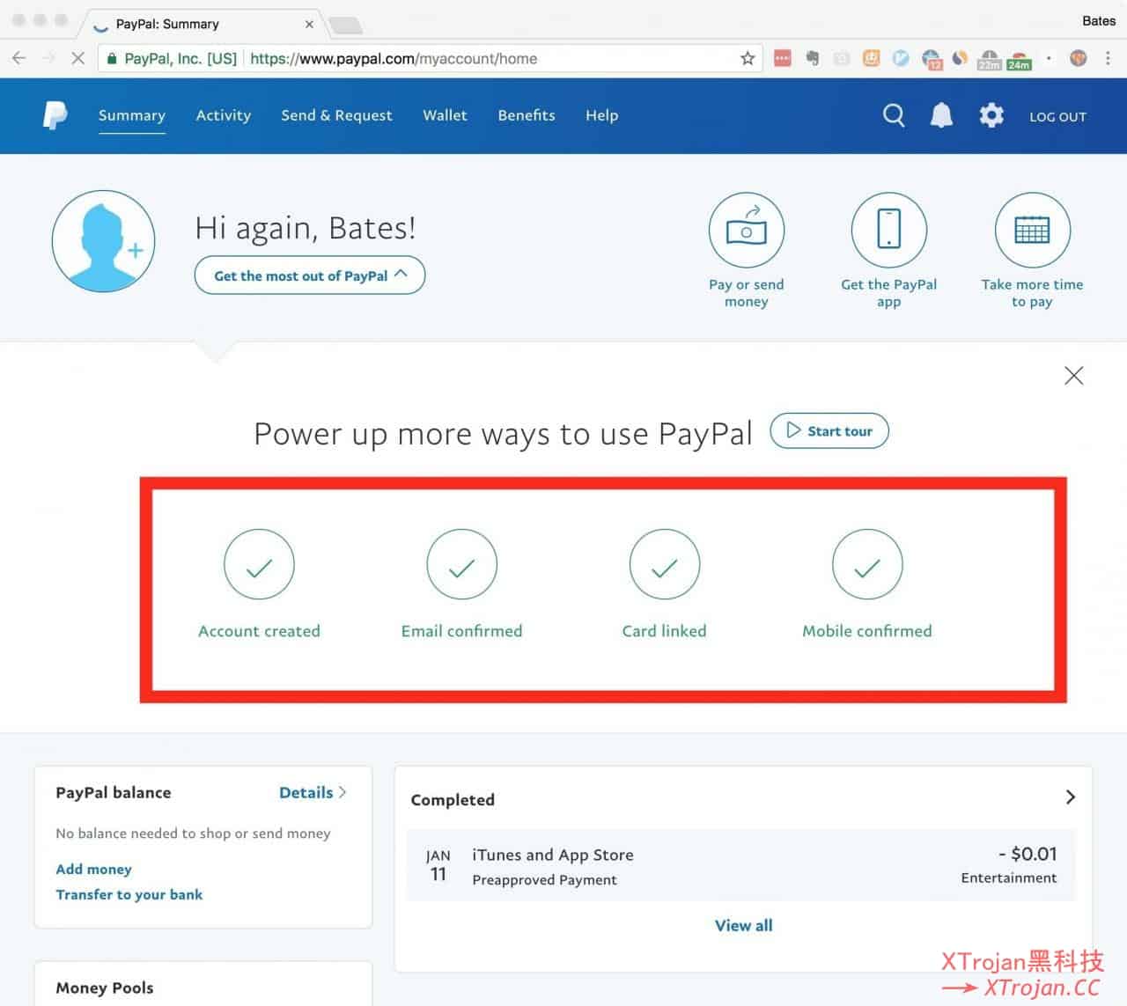Open the Activity nav tab

(x=224, y=115)
